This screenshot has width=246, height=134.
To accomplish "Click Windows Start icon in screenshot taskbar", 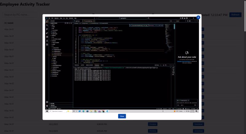I will 47,111.
